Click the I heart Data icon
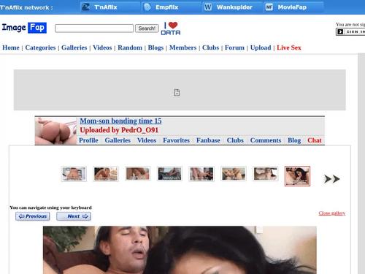The width and height of the screenshot is (365, 274). point(171,28)
